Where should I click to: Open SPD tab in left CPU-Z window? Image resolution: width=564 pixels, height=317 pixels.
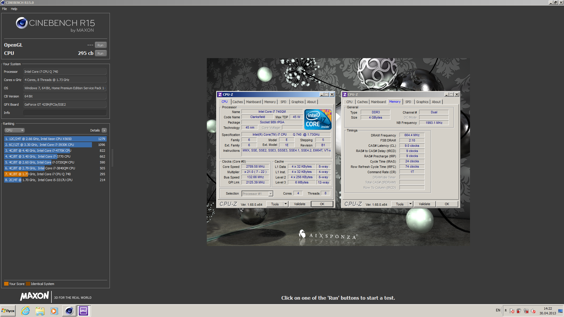coord(283,102)
